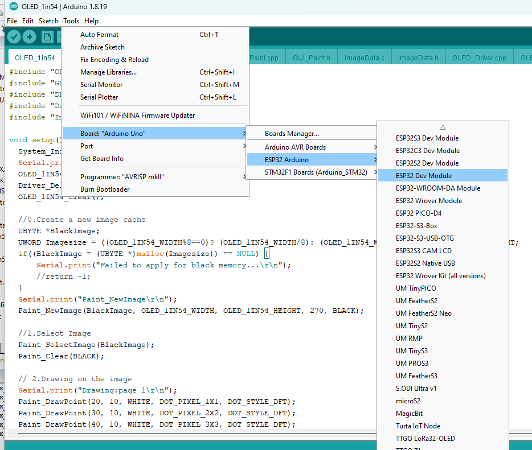Select ESP32 Wrover Module board

tap(443, 201)
